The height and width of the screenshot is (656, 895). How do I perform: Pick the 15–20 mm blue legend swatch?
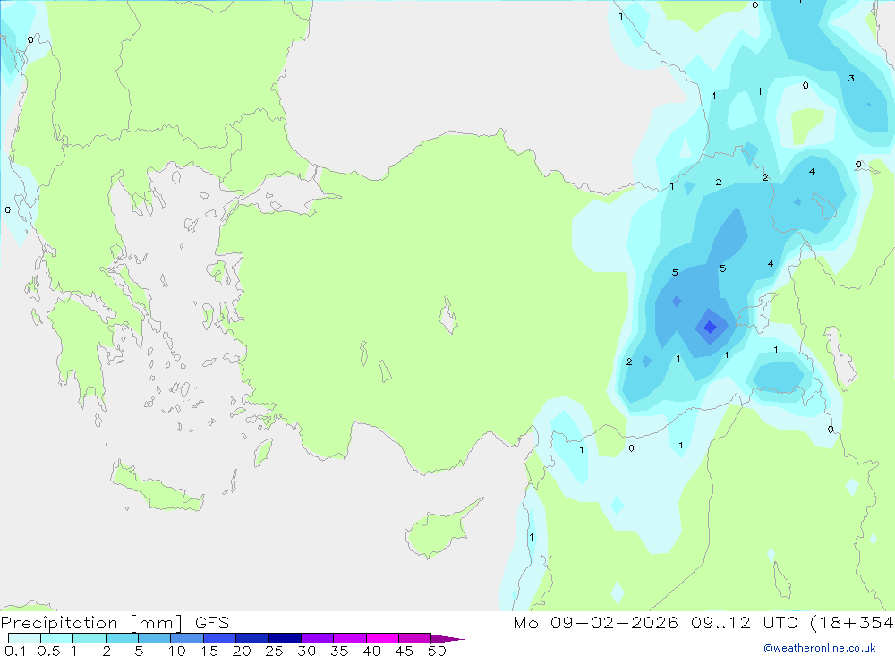219,638
